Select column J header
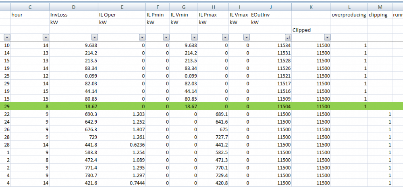The height and width of the screenshot is (187, 403). point(270,7)
